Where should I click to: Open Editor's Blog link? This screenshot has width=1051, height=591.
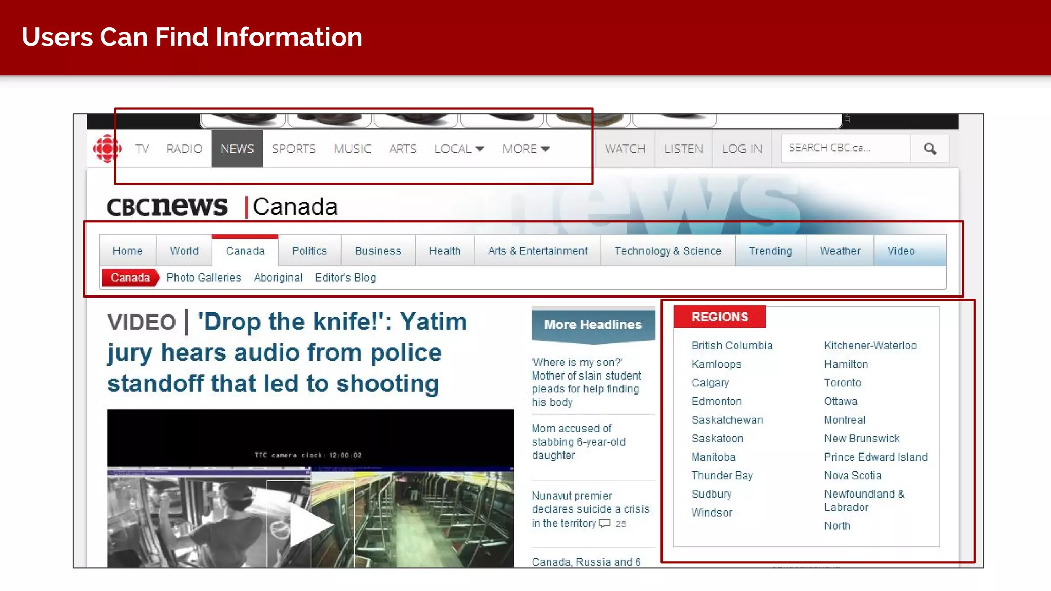click(x=345, y=278)
